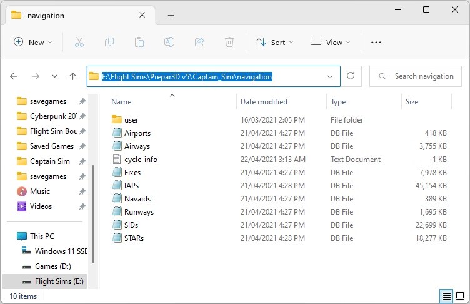Open the See more ellipsis menu
470x304 pixels.
pyautogui.click(x=376, y=42)
